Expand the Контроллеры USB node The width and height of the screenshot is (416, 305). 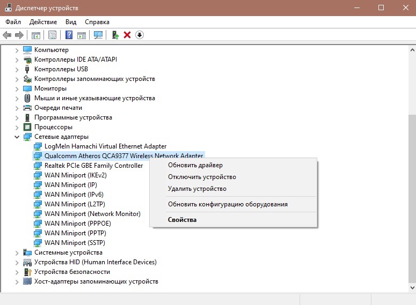(17, 69)
